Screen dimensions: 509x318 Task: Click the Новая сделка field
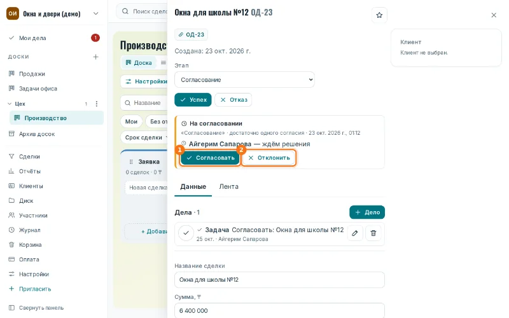tap(146, 188)
